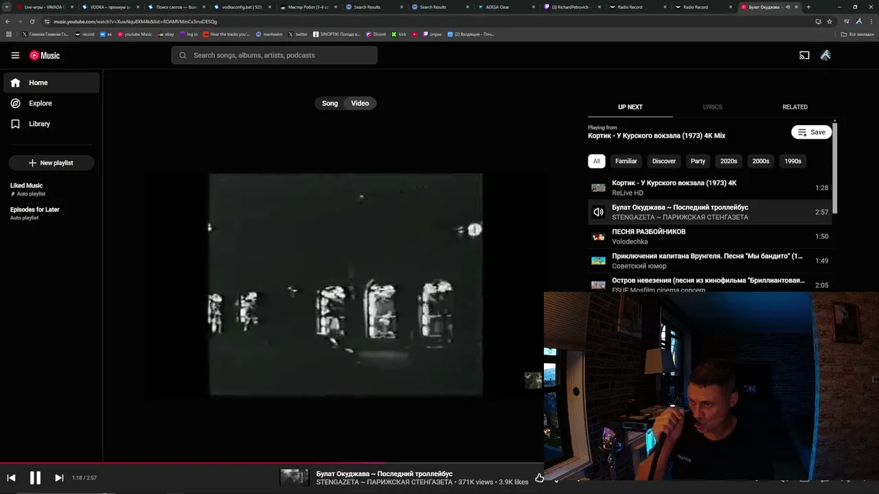Image resolution: width=879 pixels, height=494 pixels.
Task: Filter queue by 2000s
Action: [761, 161]
